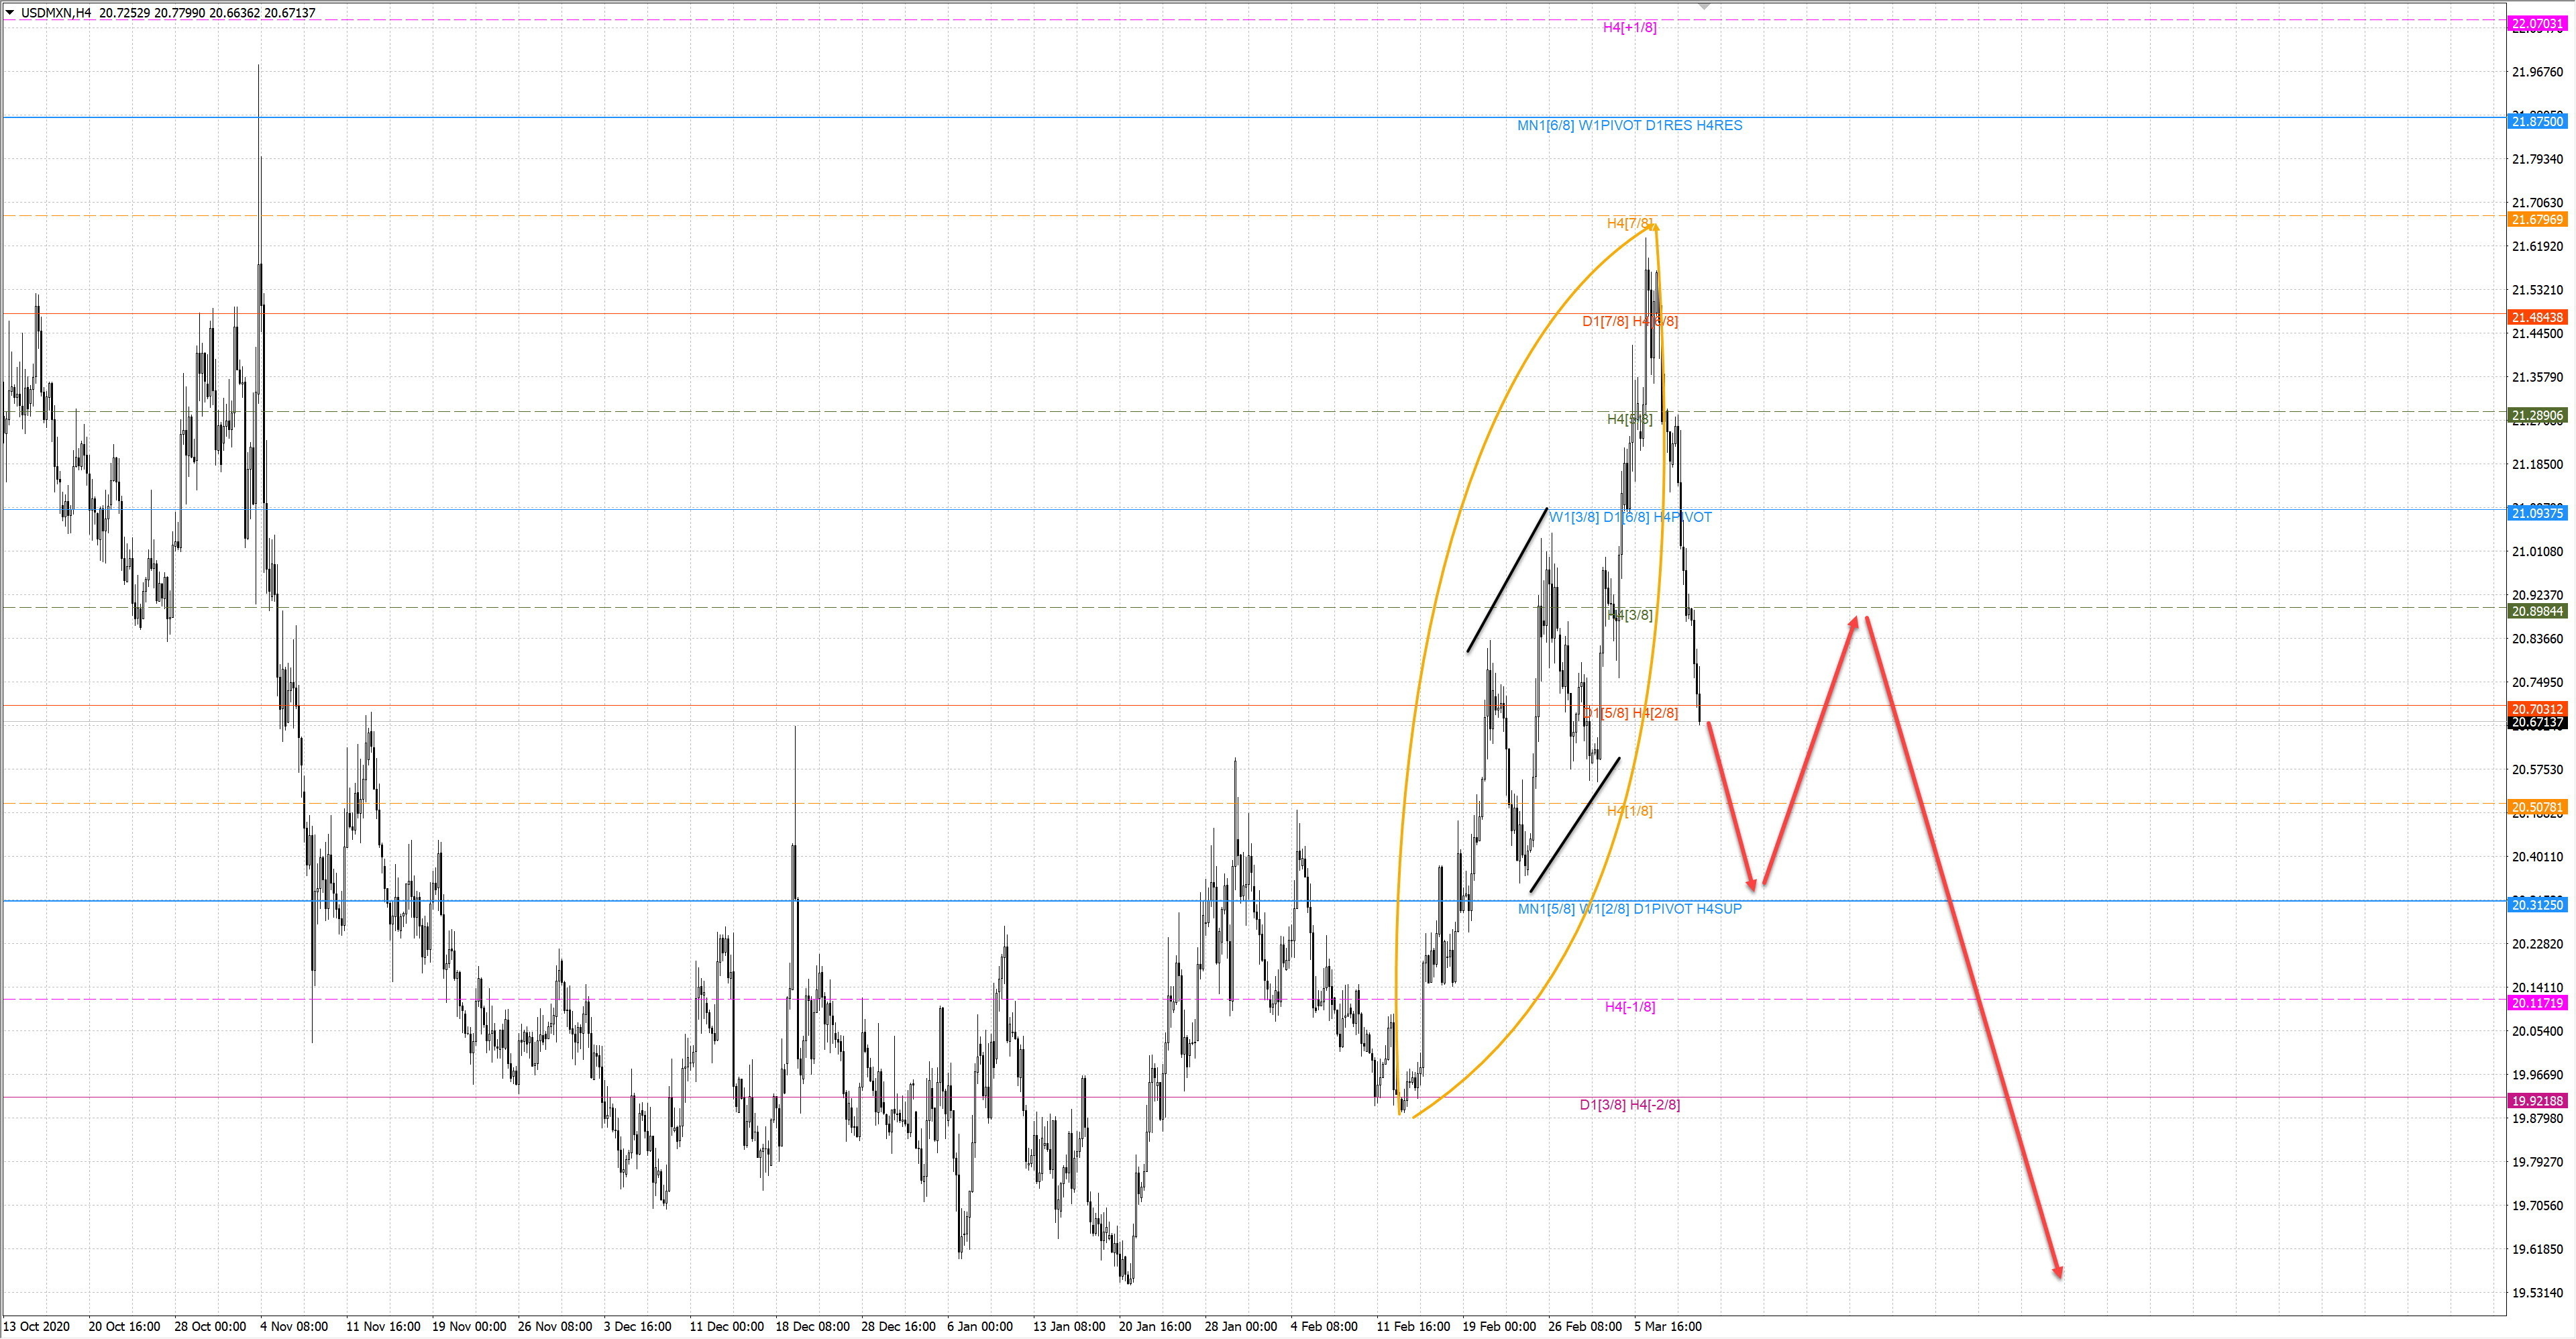
Task: Click the 13 Oct 2020 date label
Action: (36, 1327)
